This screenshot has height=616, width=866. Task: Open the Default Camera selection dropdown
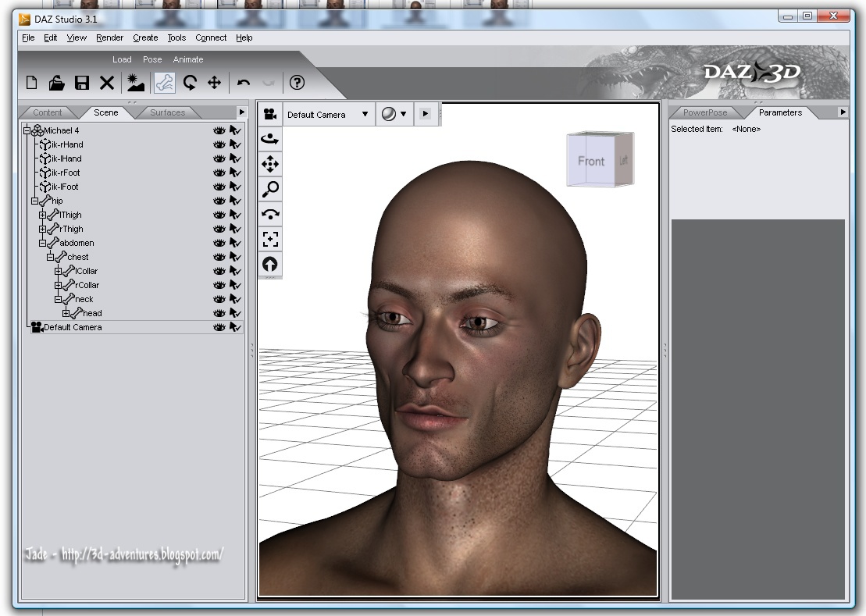328,114
